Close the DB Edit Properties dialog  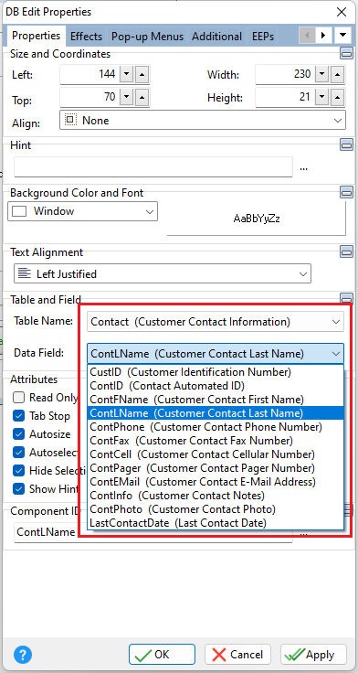[342, 12]
